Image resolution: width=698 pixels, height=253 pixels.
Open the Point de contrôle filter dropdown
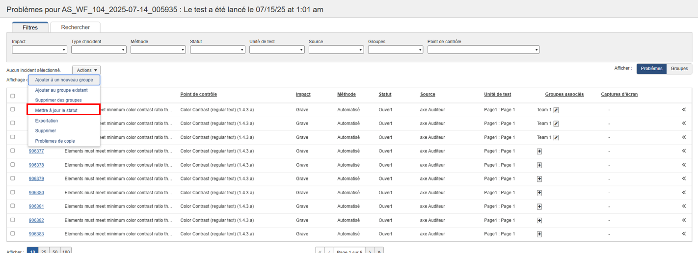pos(483,50)
